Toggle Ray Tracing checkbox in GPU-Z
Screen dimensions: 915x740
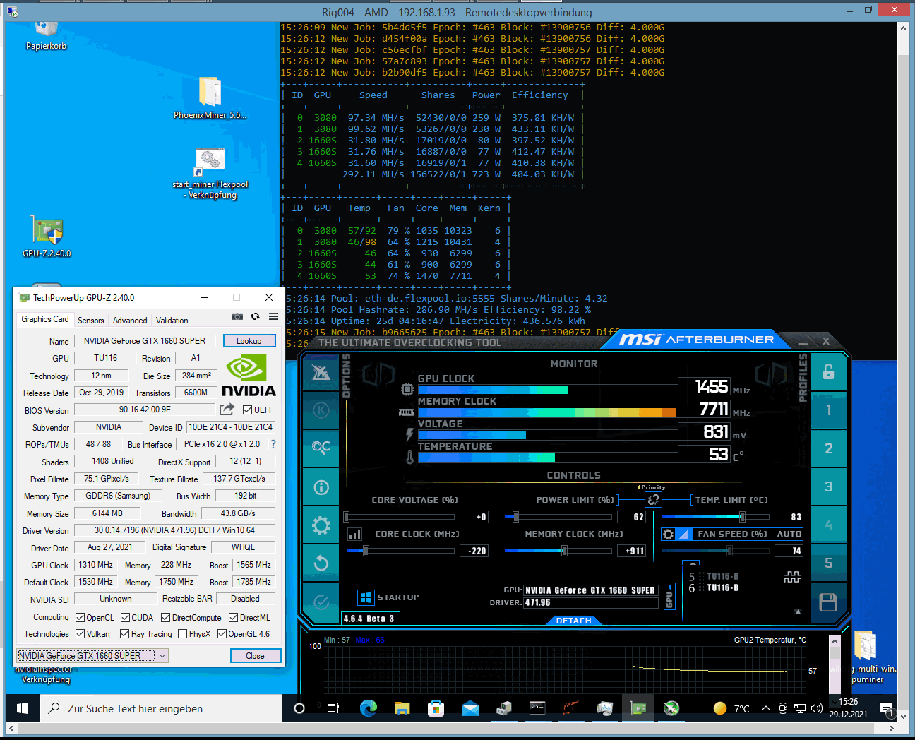(124, 633)
